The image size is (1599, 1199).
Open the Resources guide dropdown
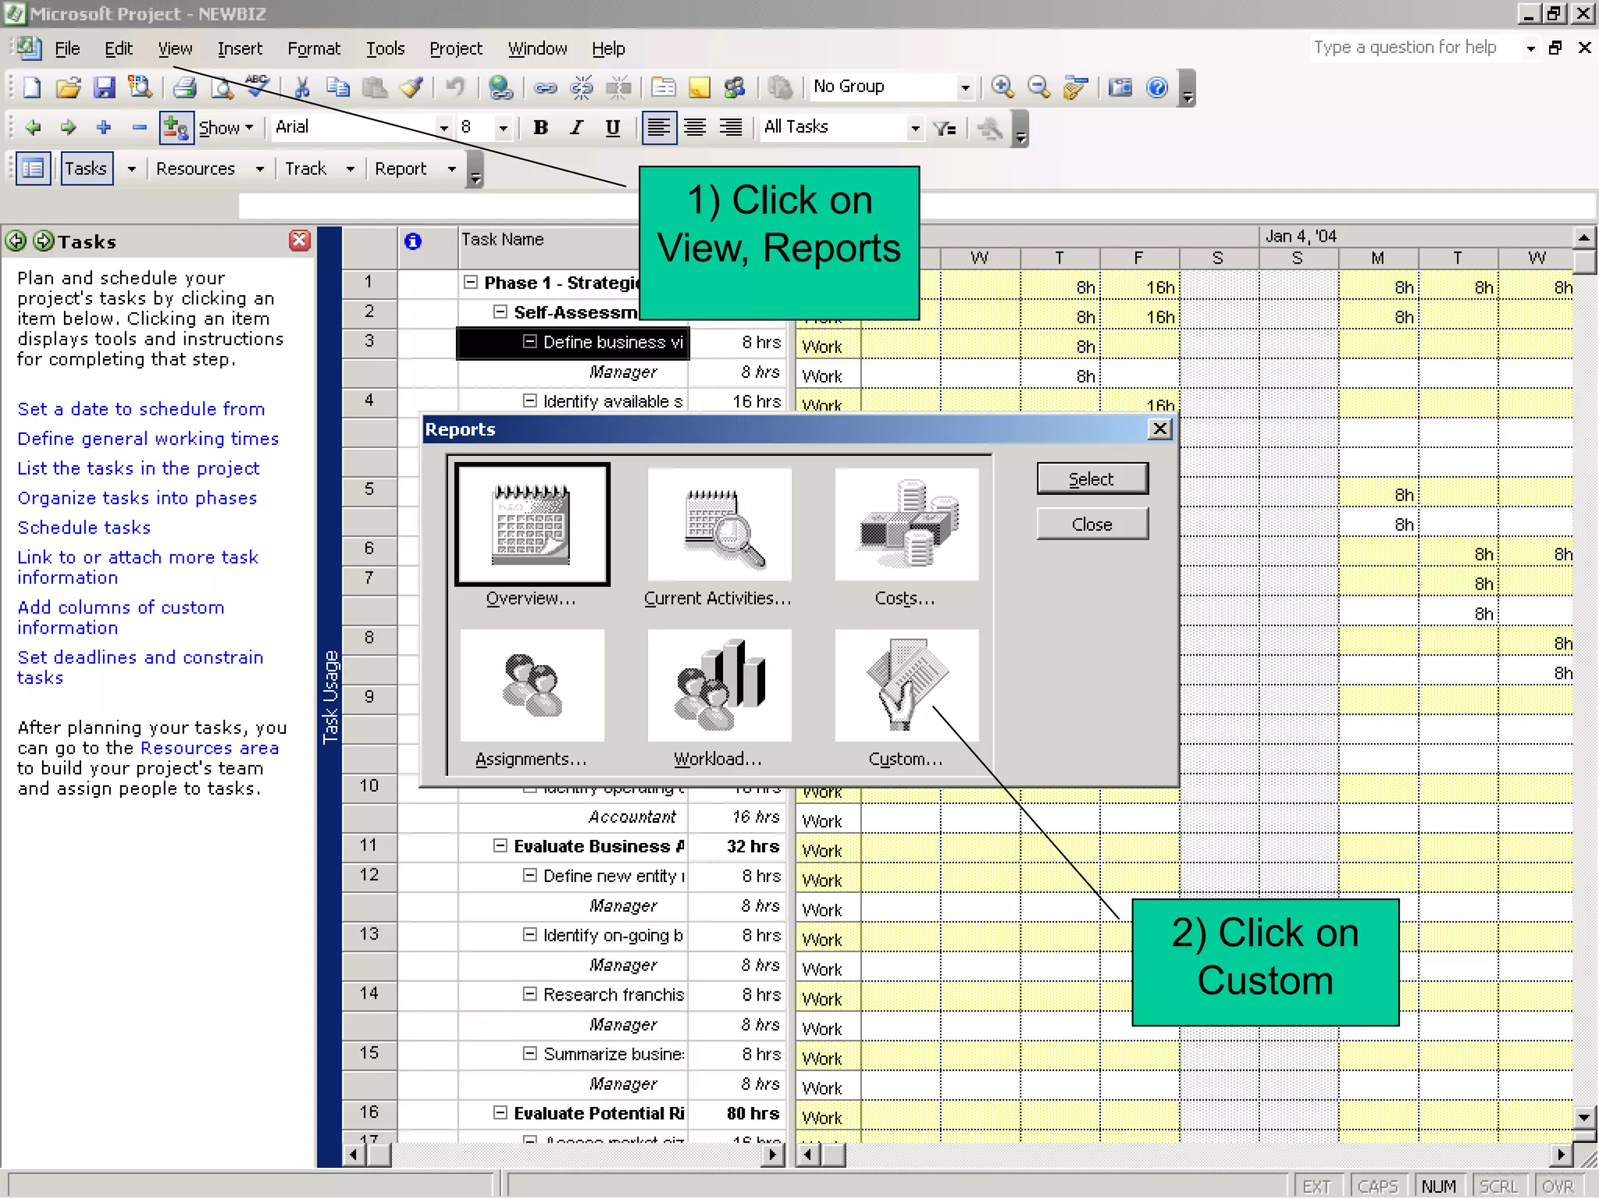[260, 169]
